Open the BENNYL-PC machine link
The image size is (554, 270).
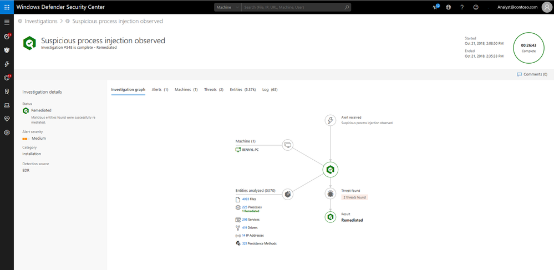click(251, 150)
